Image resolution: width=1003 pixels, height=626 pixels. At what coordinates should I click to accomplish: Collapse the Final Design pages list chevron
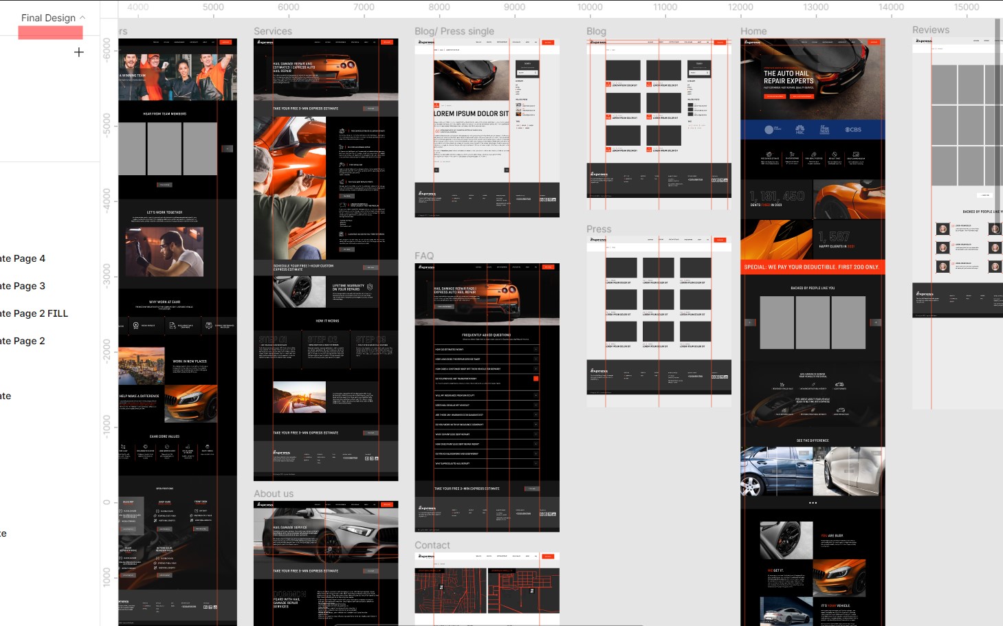click(x=81, y=18)
